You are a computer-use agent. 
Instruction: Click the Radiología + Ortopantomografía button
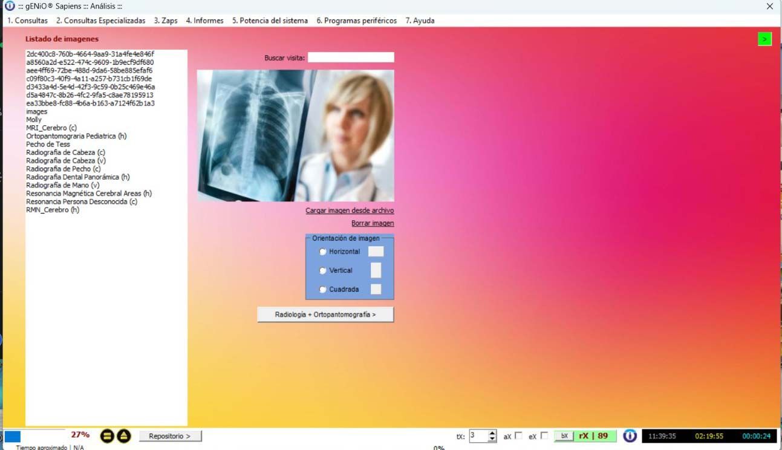[325, 315]
